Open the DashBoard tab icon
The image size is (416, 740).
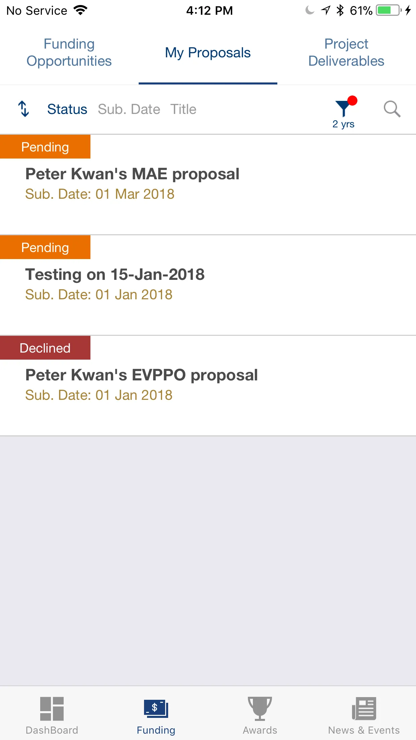tap(52, 708)
